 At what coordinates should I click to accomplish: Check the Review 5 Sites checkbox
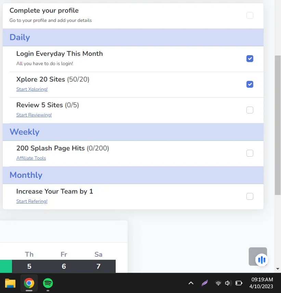pos(250,110)
